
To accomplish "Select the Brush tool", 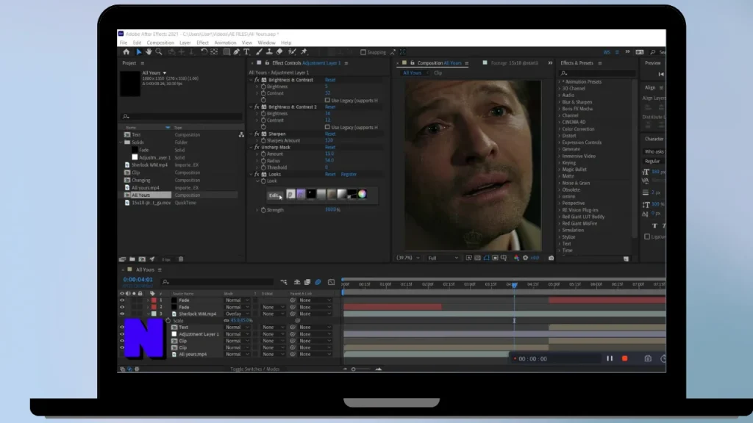I will 260,52.
